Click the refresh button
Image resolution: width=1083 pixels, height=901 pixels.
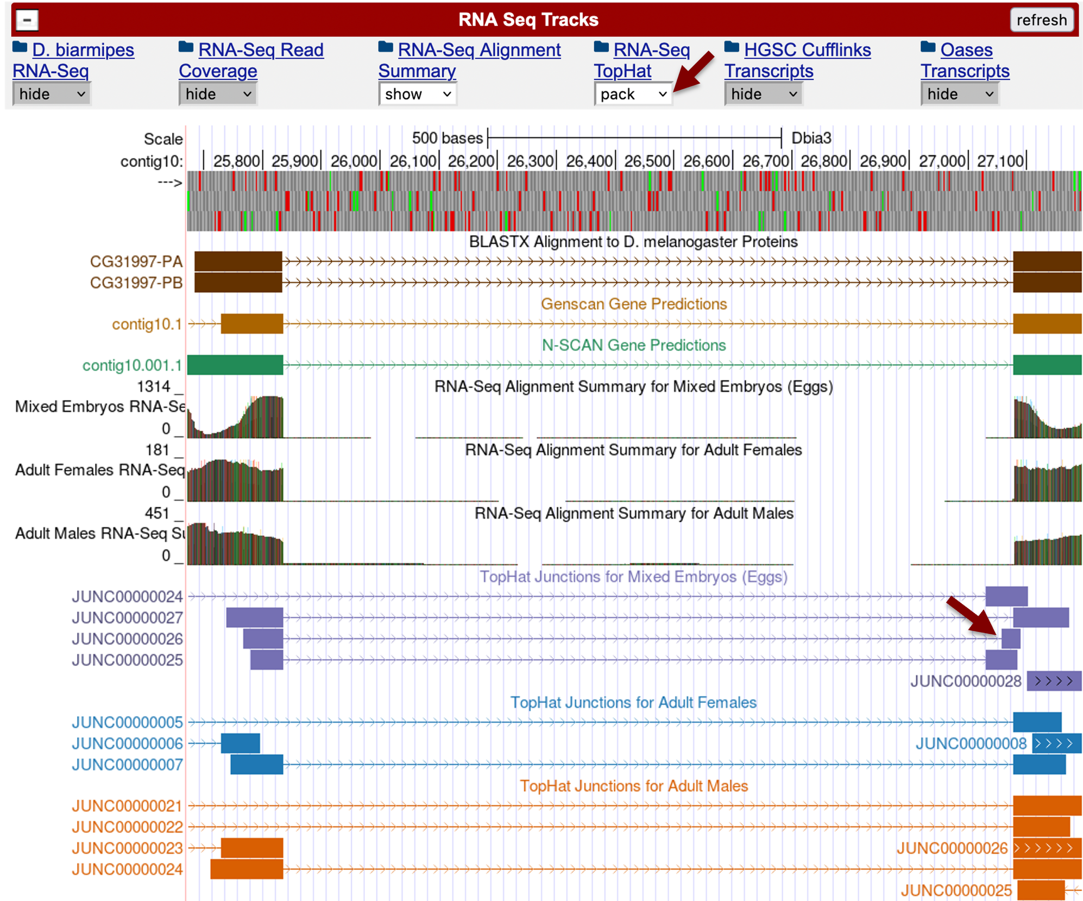coord(1041,20)
